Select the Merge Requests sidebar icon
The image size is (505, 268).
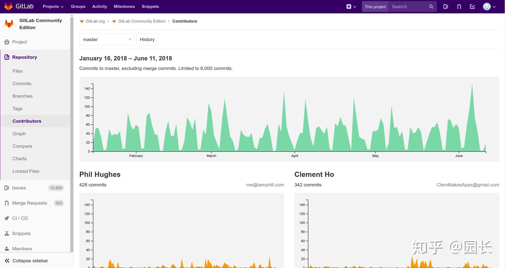click(x=7, y=203)
